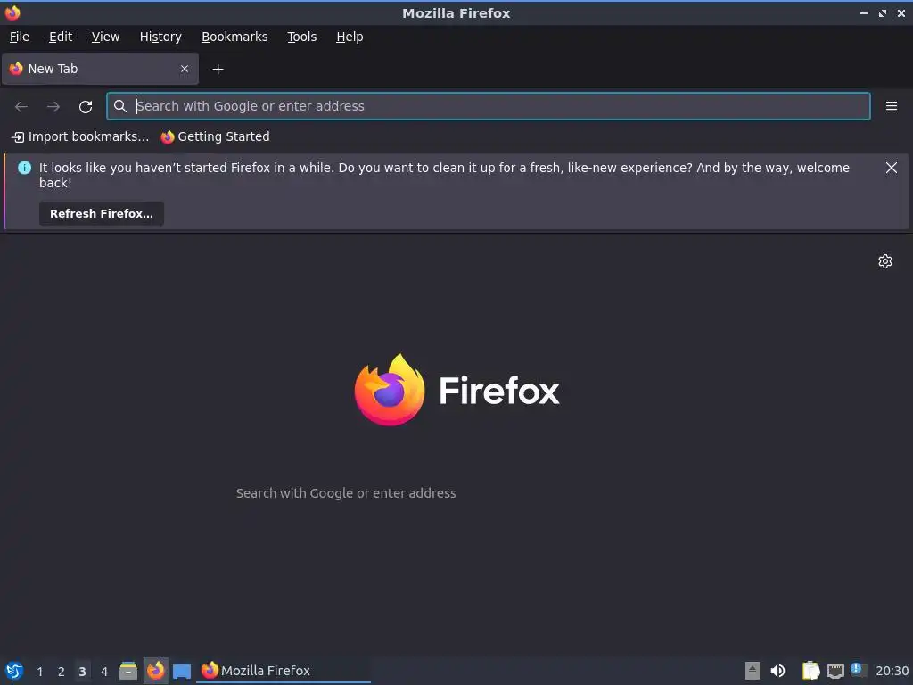
Task: Click the Firefox logo on new tab page
Action: tap(456, 390)
